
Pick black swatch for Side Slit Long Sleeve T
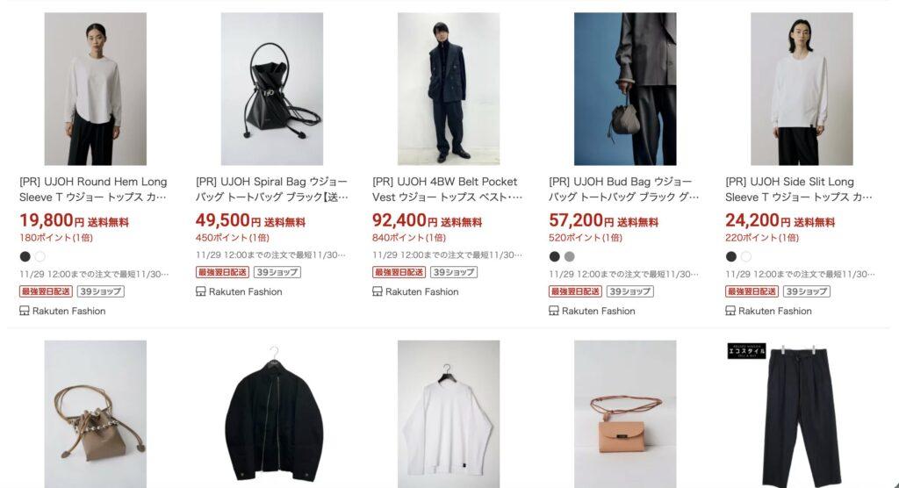pyautogui.click(x=731, y=256)
